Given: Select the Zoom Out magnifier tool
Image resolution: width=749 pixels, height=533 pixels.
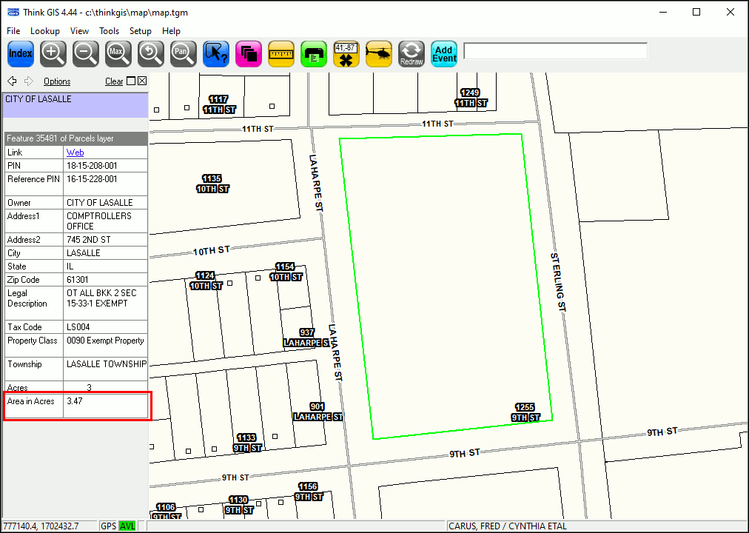Looking at the screenshot, I should coord(86,53).
